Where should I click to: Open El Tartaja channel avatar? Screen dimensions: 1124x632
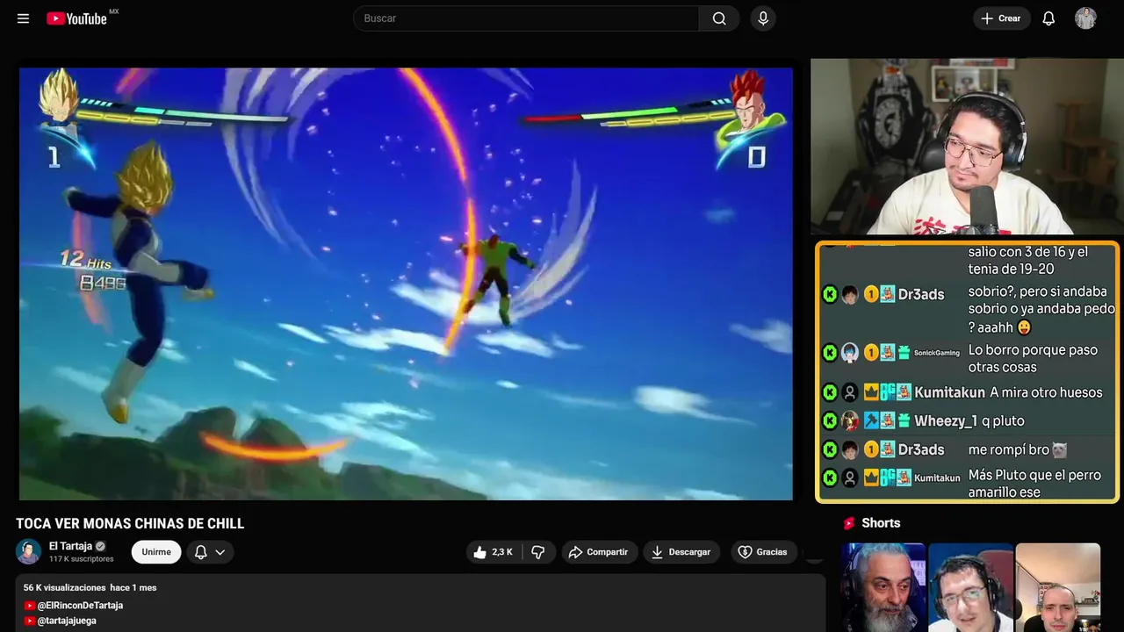click(28, 551)
